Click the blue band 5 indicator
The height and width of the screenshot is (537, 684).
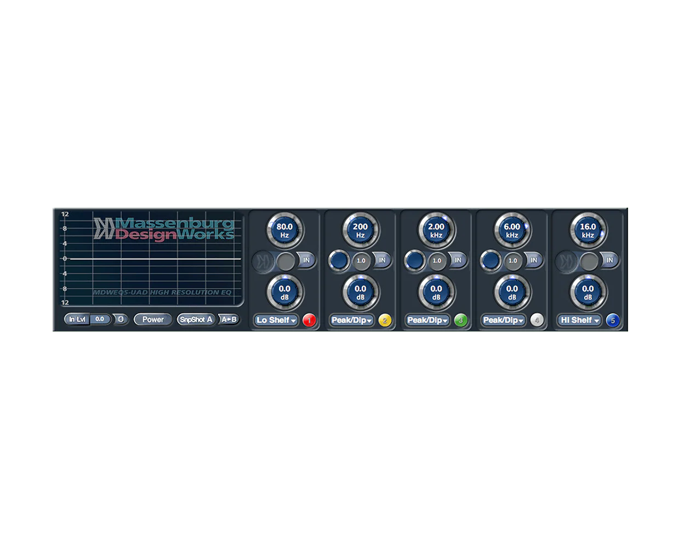(613, 321)
